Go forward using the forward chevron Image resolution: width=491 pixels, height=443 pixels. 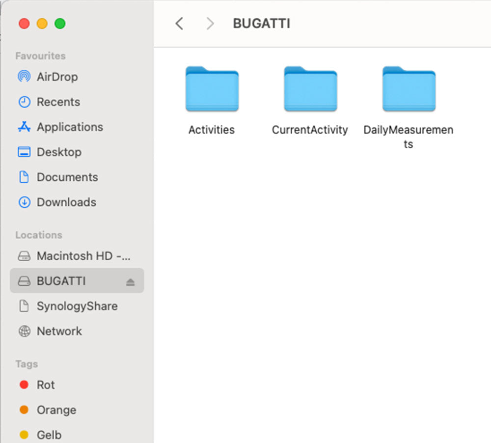tap(210, 24)
